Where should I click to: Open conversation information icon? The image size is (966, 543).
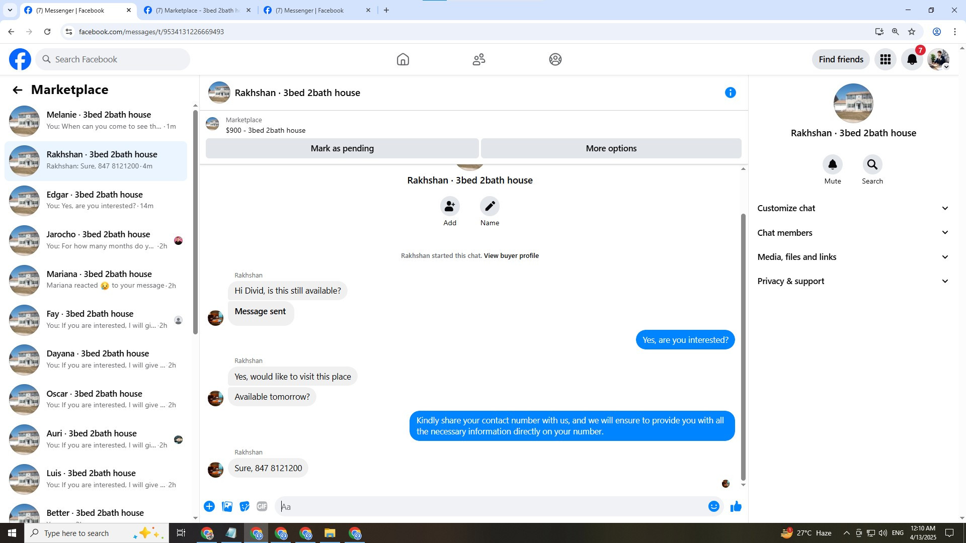731,93
